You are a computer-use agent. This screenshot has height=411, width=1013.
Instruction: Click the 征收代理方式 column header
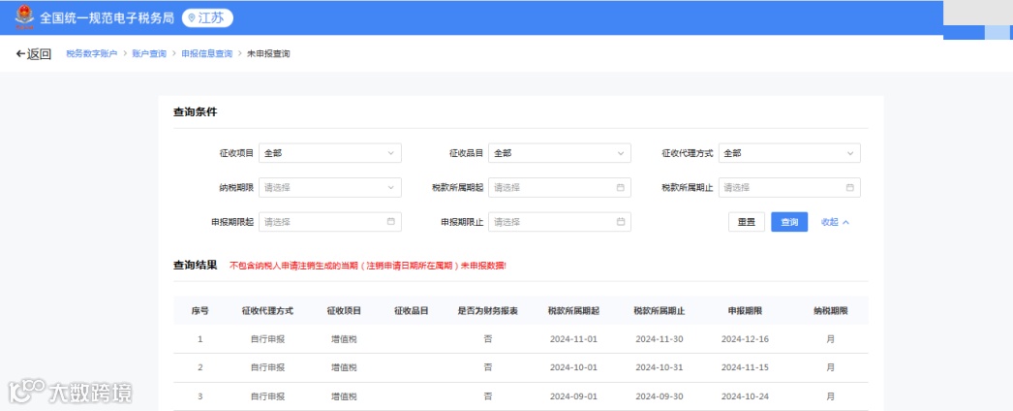coord(267,311)
